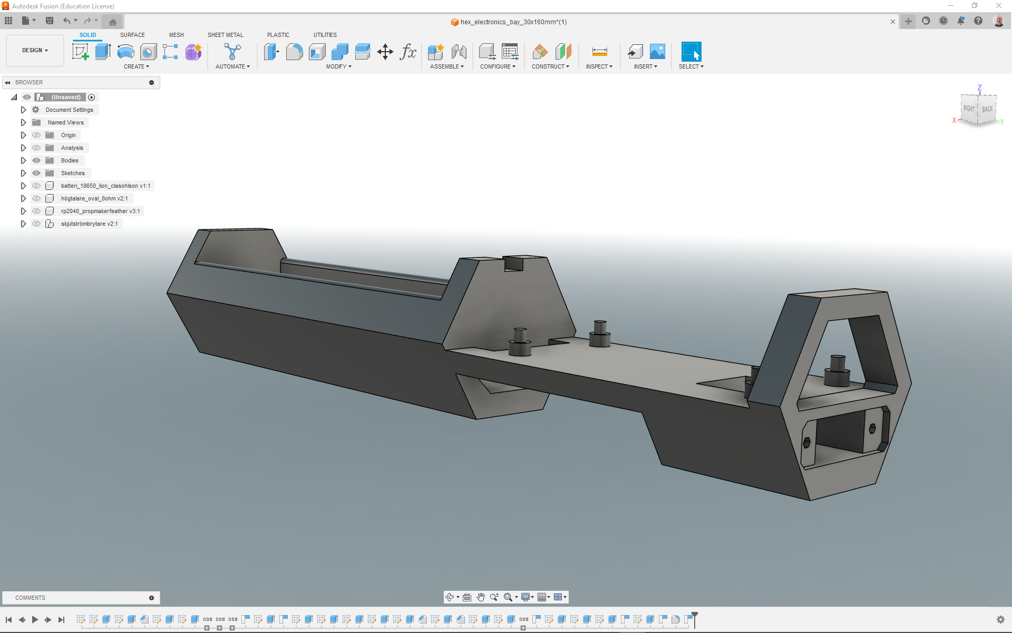Open the notifications bell
Screen dimensions: 1012x633
pos(961,21)
